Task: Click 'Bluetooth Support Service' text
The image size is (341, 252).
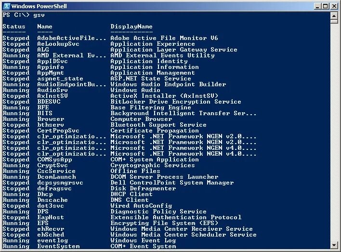Action: click(158, 125)
